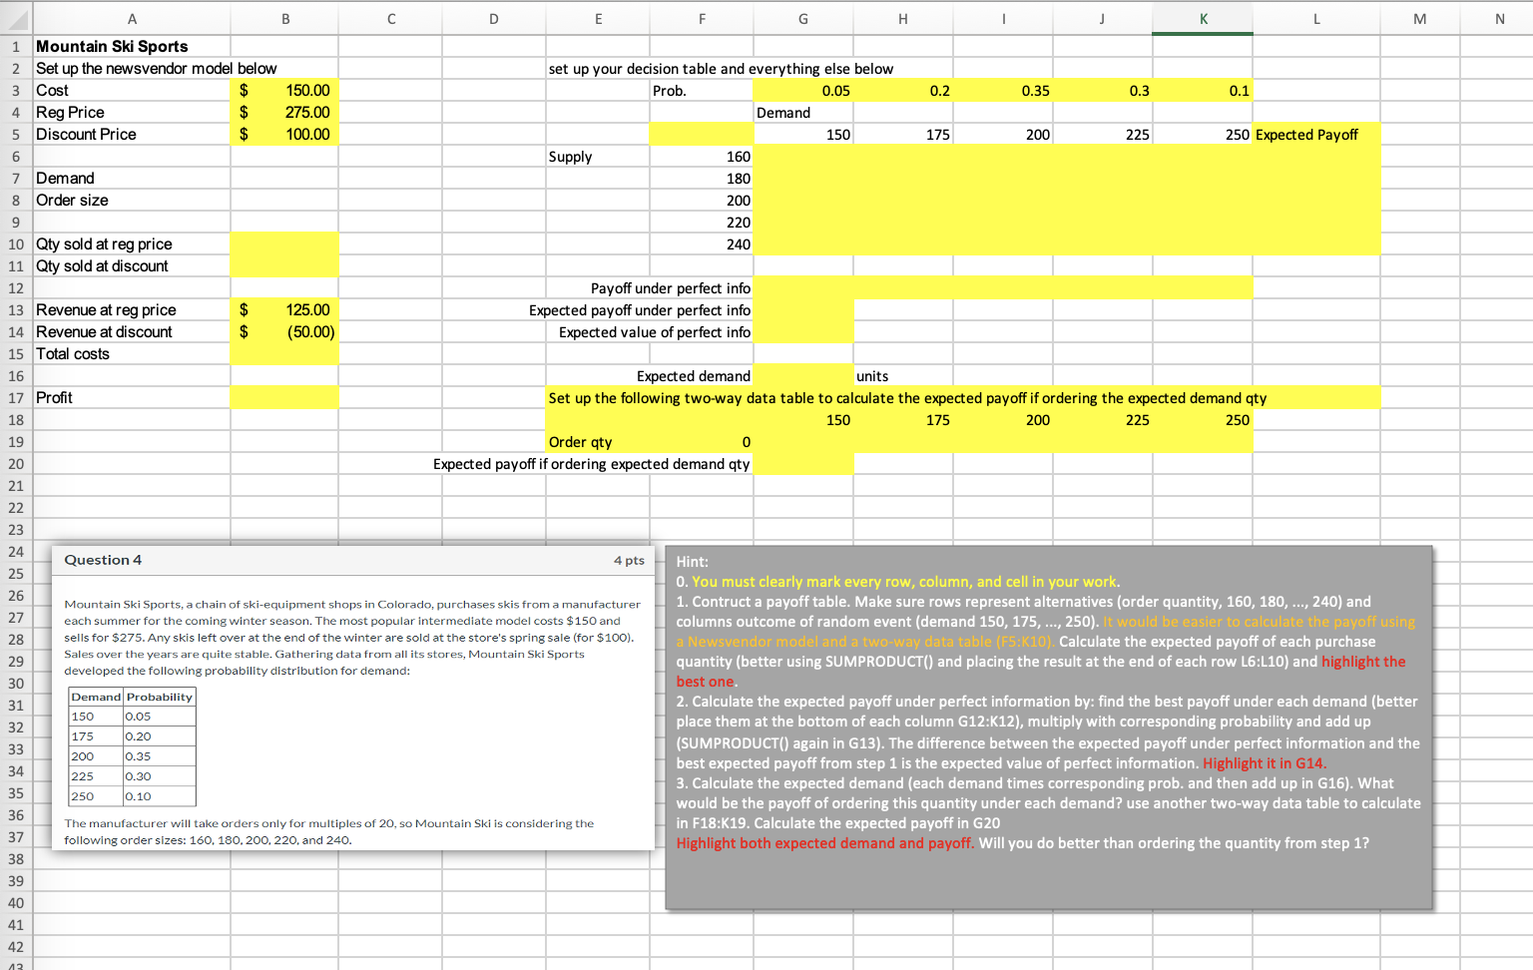Select the Order qty cell showing 0
Image resolution: width=1533 pixels, height=970 pixels.
(x=702, y=442)
